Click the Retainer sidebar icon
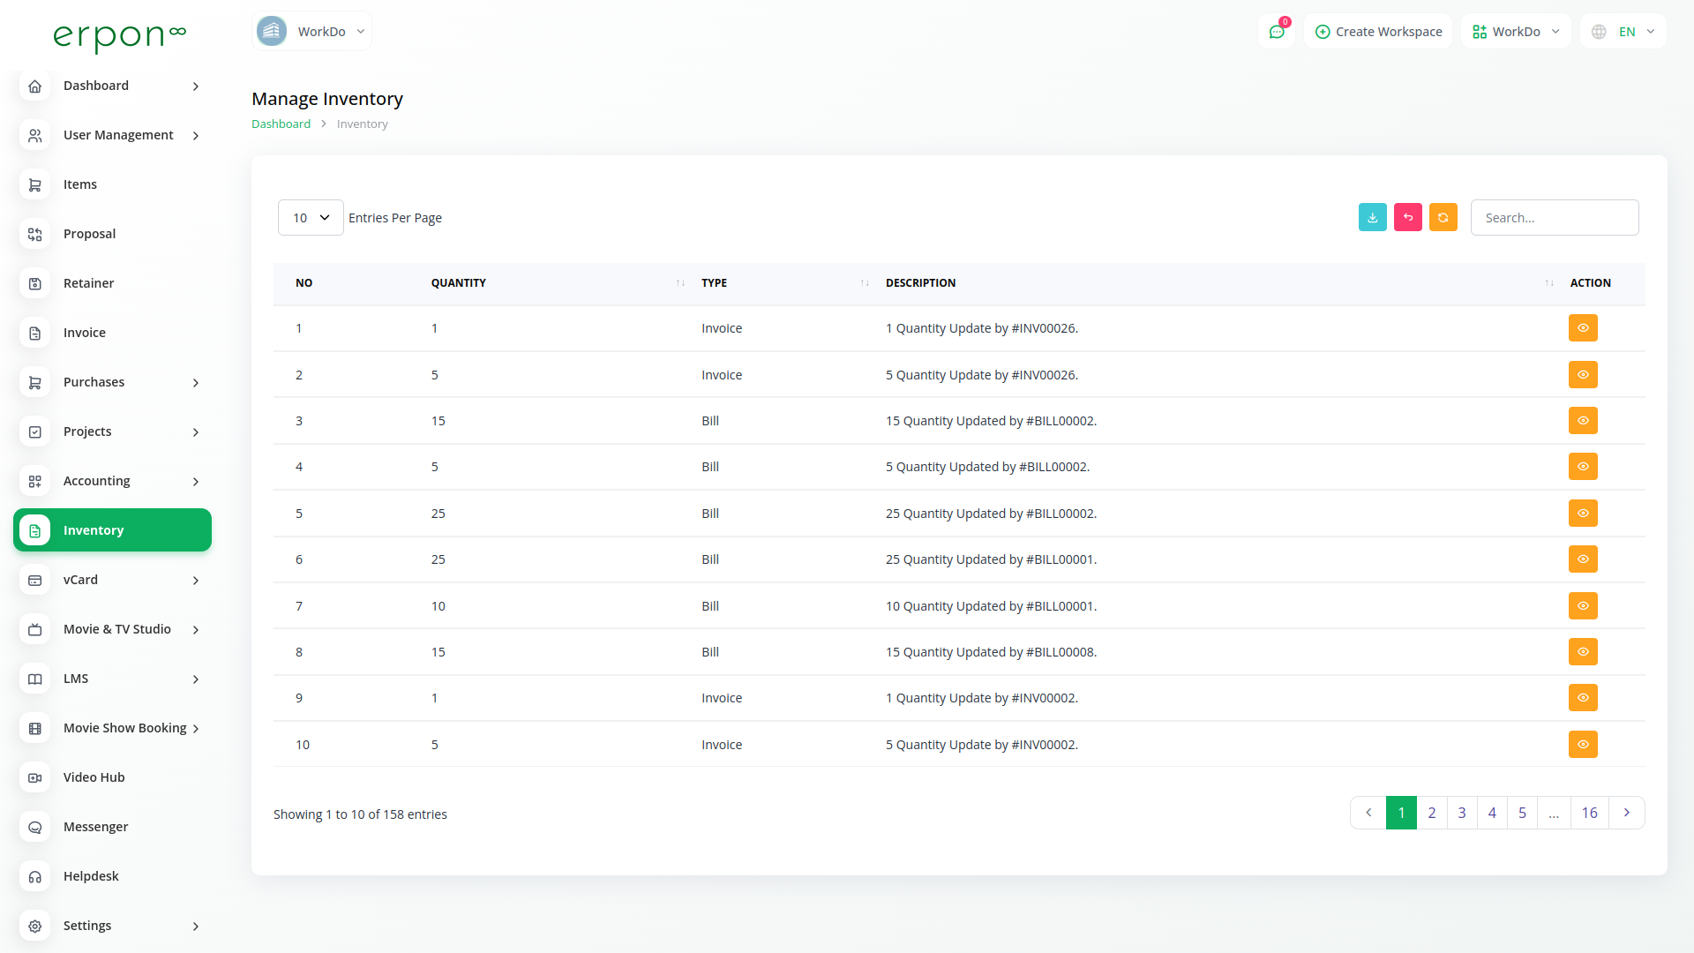 [34, 283]
